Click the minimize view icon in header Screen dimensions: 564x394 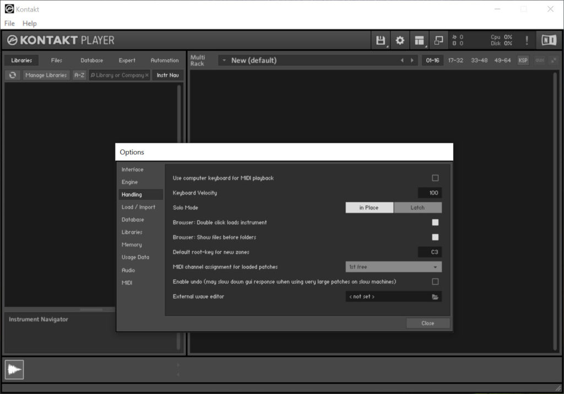click(x=438, y=40)
